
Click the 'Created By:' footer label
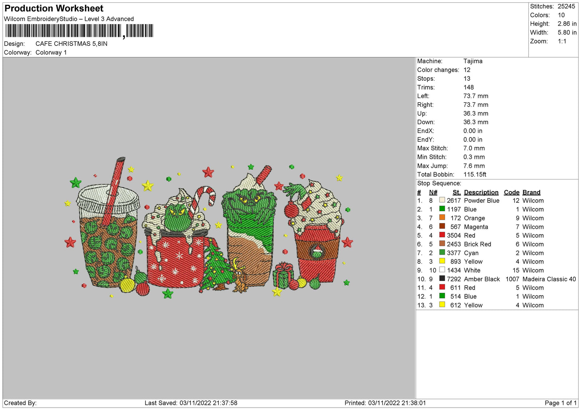click(x=20, y=403)
